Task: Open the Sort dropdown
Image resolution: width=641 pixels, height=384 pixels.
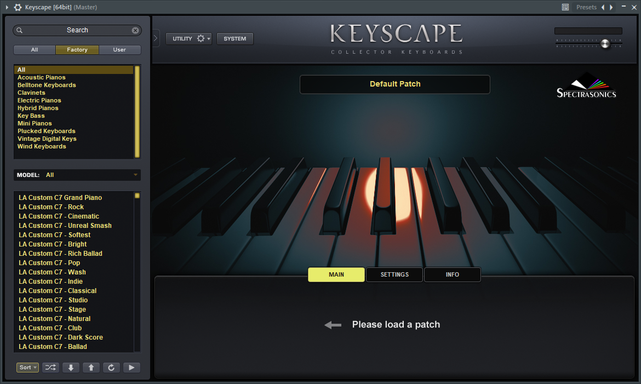Action: pyautogui.click(x=27, y=367)
